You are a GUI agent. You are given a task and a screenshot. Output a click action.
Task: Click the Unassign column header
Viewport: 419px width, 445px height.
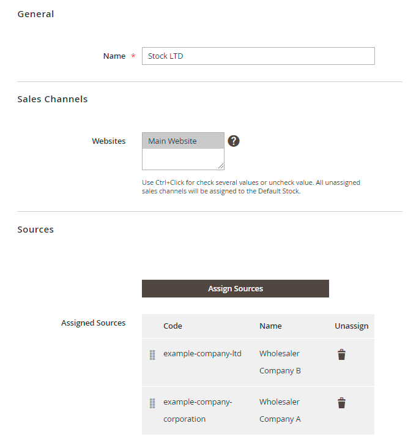tap(351, 326)
